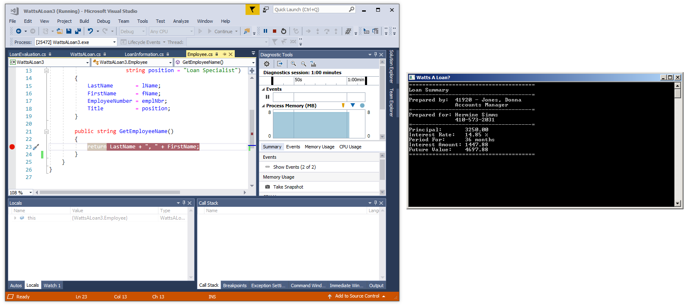The width and height of the screenshot is (686, 305).
Task: Click the Save floppy disk icon
Action: tap(69, 31)
